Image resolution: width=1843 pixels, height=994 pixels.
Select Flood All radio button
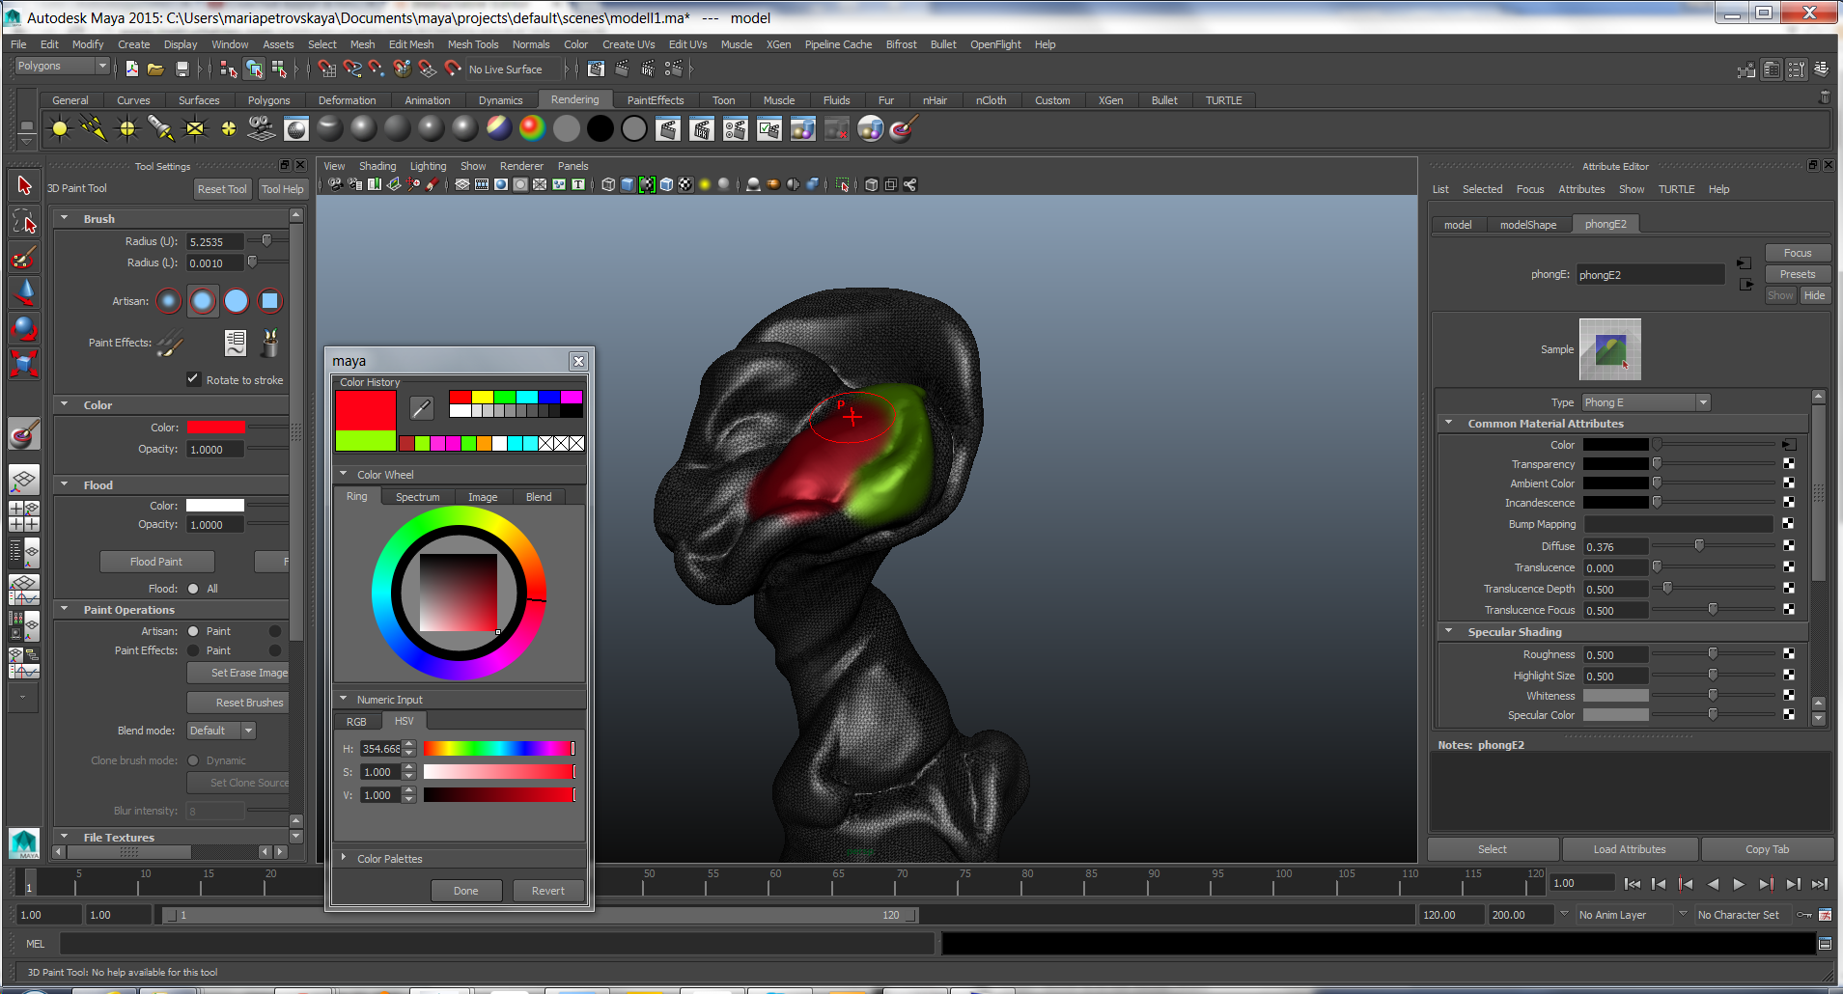tap(193, 589)
